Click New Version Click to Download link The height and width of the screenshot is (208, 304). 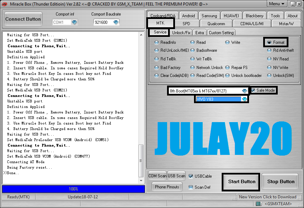pos(268,197)
